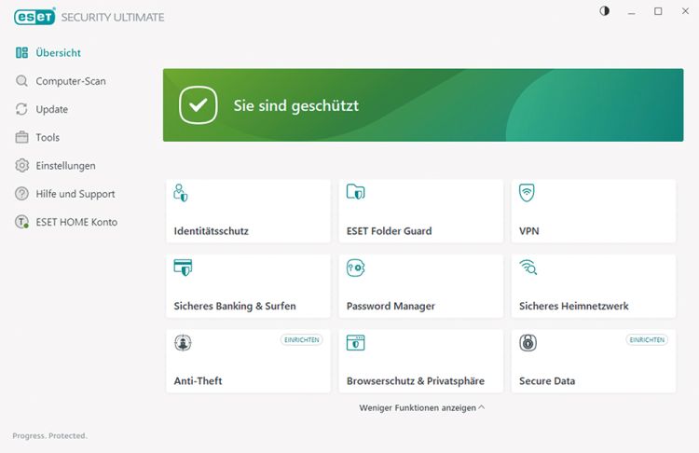Open ESET HOME Konto entry
The image size is (699, 453).
(x=76, y=222)
